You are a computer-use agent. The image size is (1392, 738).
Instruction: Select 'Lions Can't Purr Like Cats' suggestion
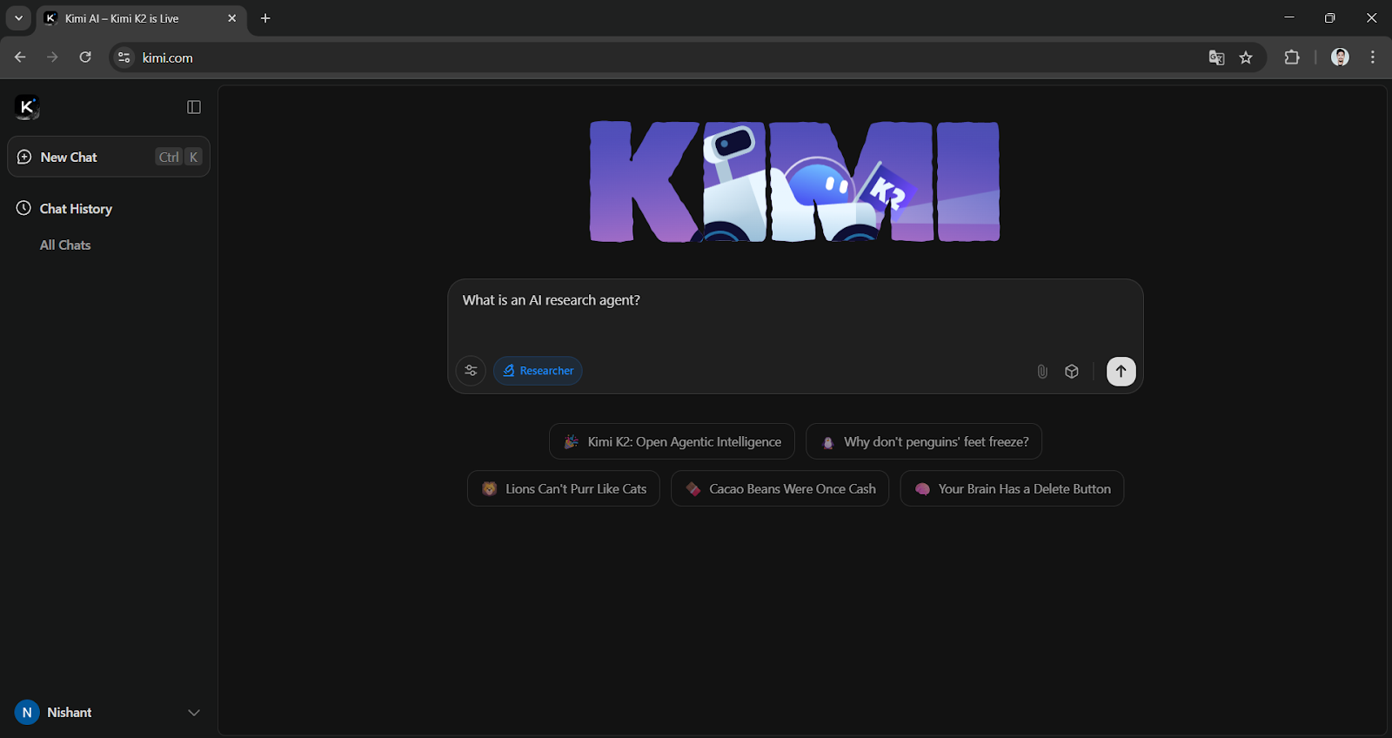(x=564, y=488)
